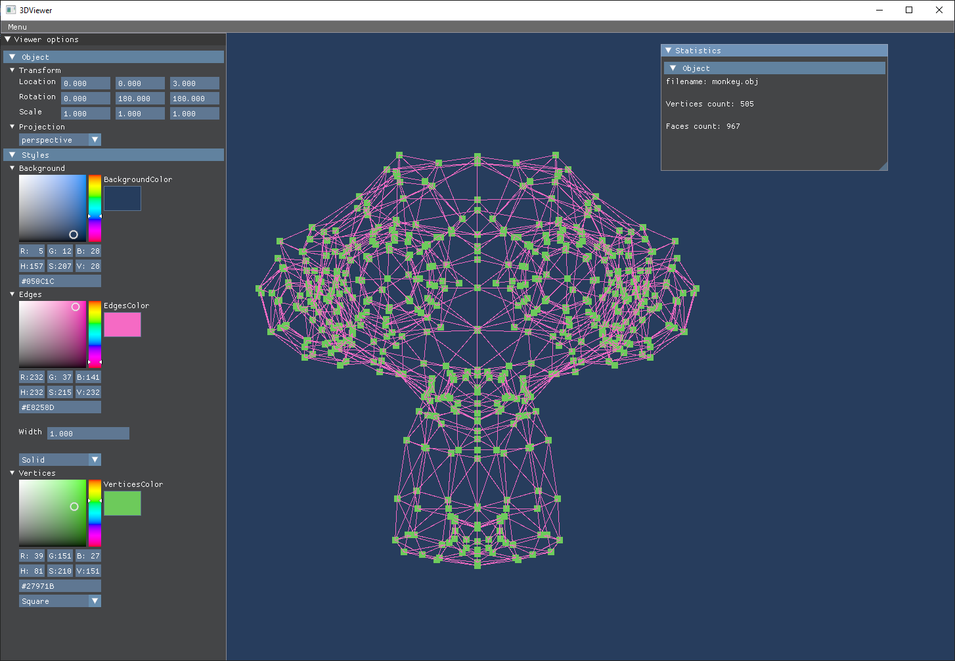Click the Vertices B: 27 field
The width and height of the screenshot is (955, 661).
pyautogui.click(x=88, y=556)
